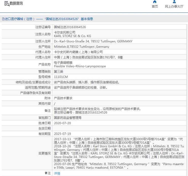Click the 适用范围/预期用途 label

[38, 88]
